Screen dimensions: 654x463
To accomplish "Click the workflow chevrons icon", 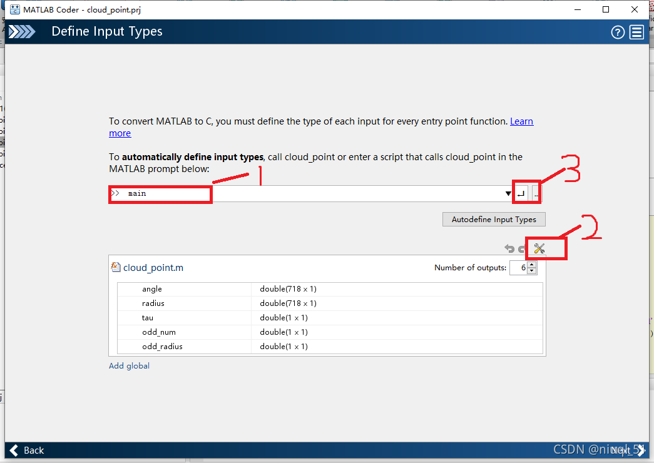I will click(x=22, y=32).
